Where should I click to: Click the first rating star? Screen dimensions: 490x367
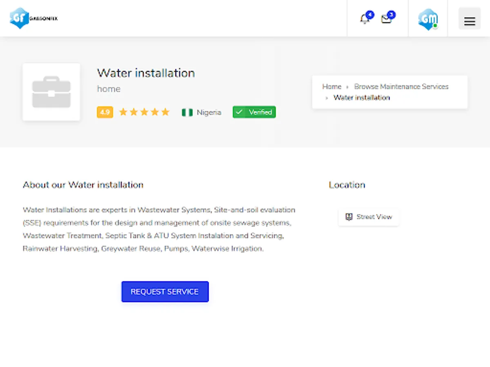point(123,112)
